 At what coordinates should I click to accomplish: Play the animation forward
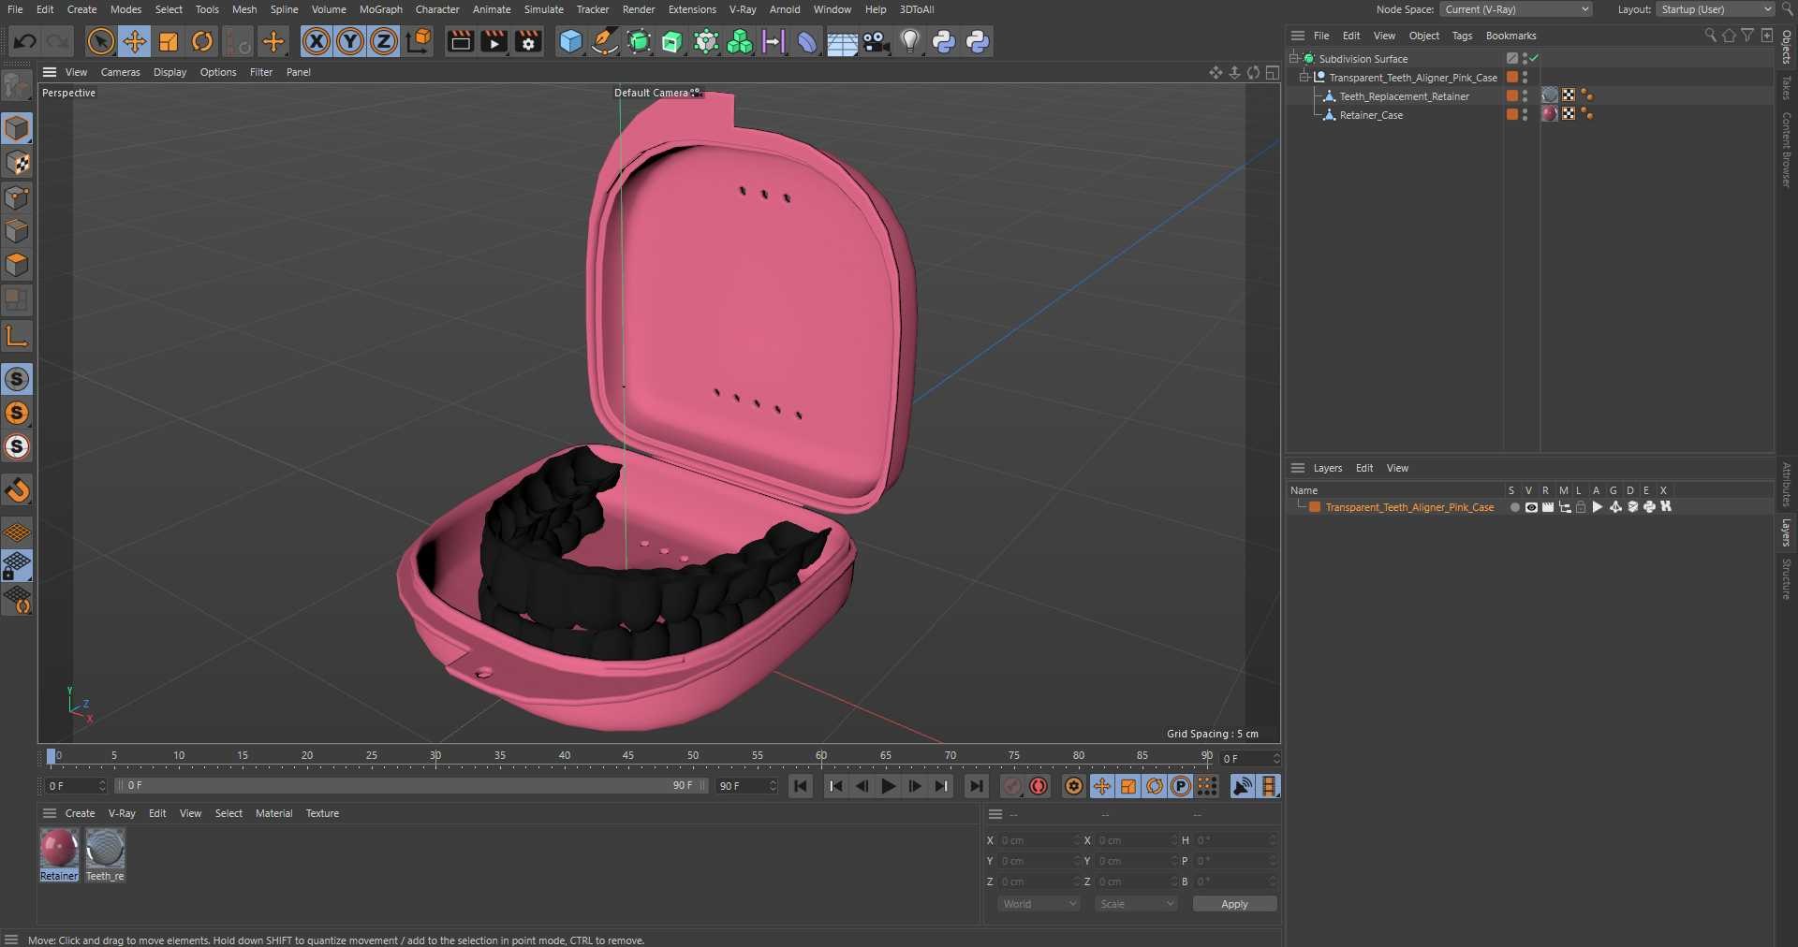889,786
